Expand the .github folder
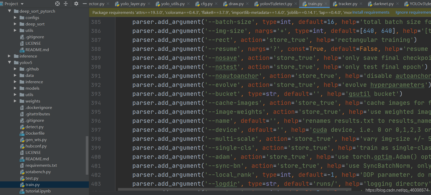Screen dimensions: 431x195 click(15, 69)
